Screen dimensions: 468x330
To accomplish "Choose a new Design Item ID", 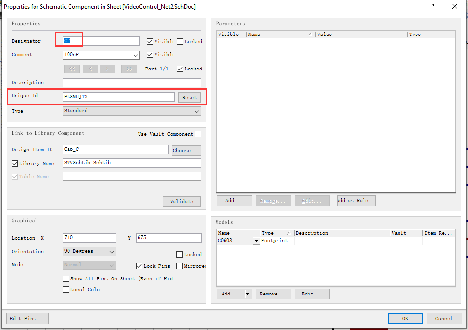I will pyautogui.click(x=186, y=150).
